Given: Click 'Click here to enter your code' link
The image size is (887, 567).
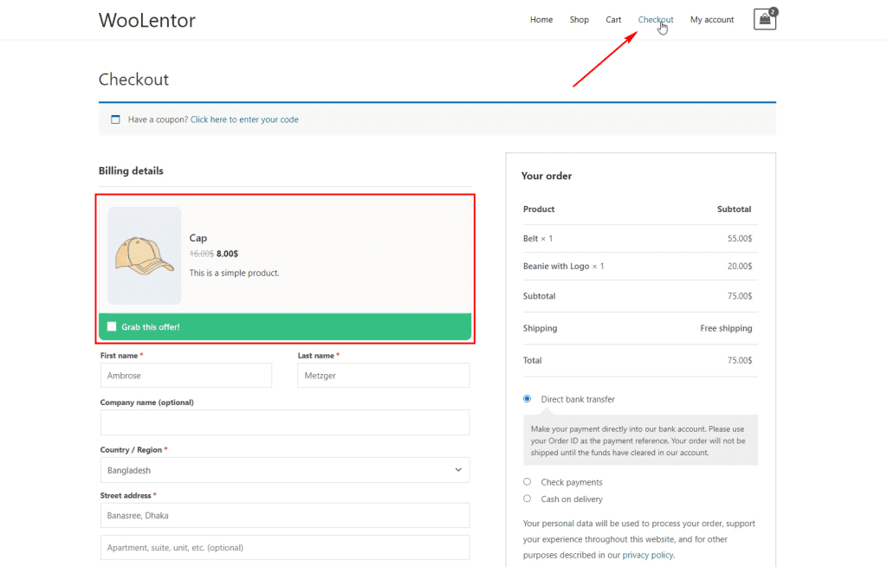Looking at the screenshot, I should (x=244, y=119).
